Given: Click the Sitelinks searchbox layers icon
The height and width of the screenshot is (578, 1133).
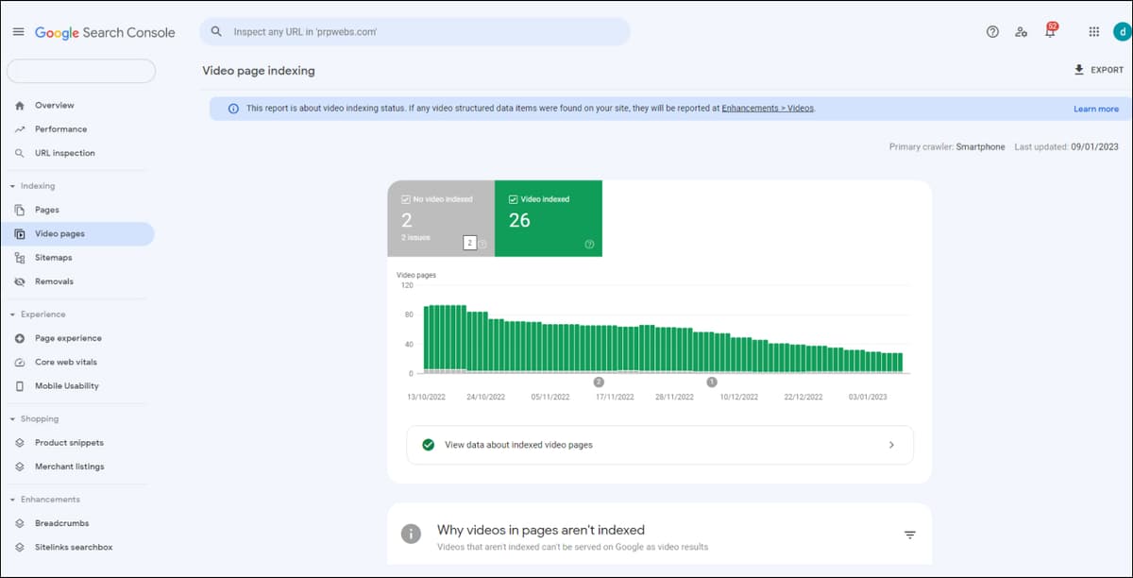Looking at the screenshot, I should [20, 547].
